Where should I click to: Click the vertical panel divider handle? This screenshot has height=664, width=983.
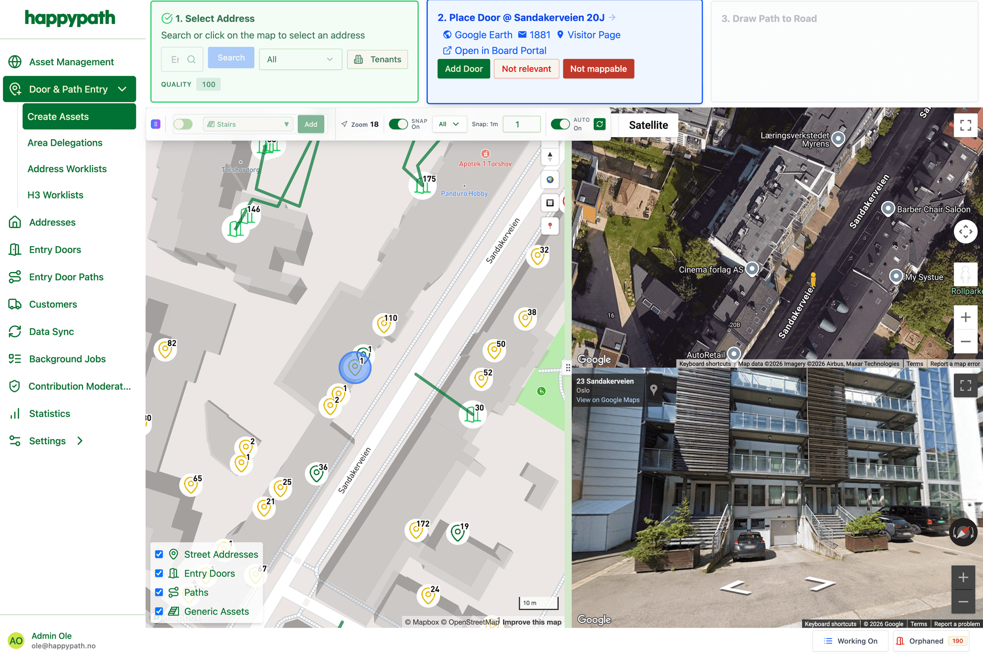tap(568, 368)
